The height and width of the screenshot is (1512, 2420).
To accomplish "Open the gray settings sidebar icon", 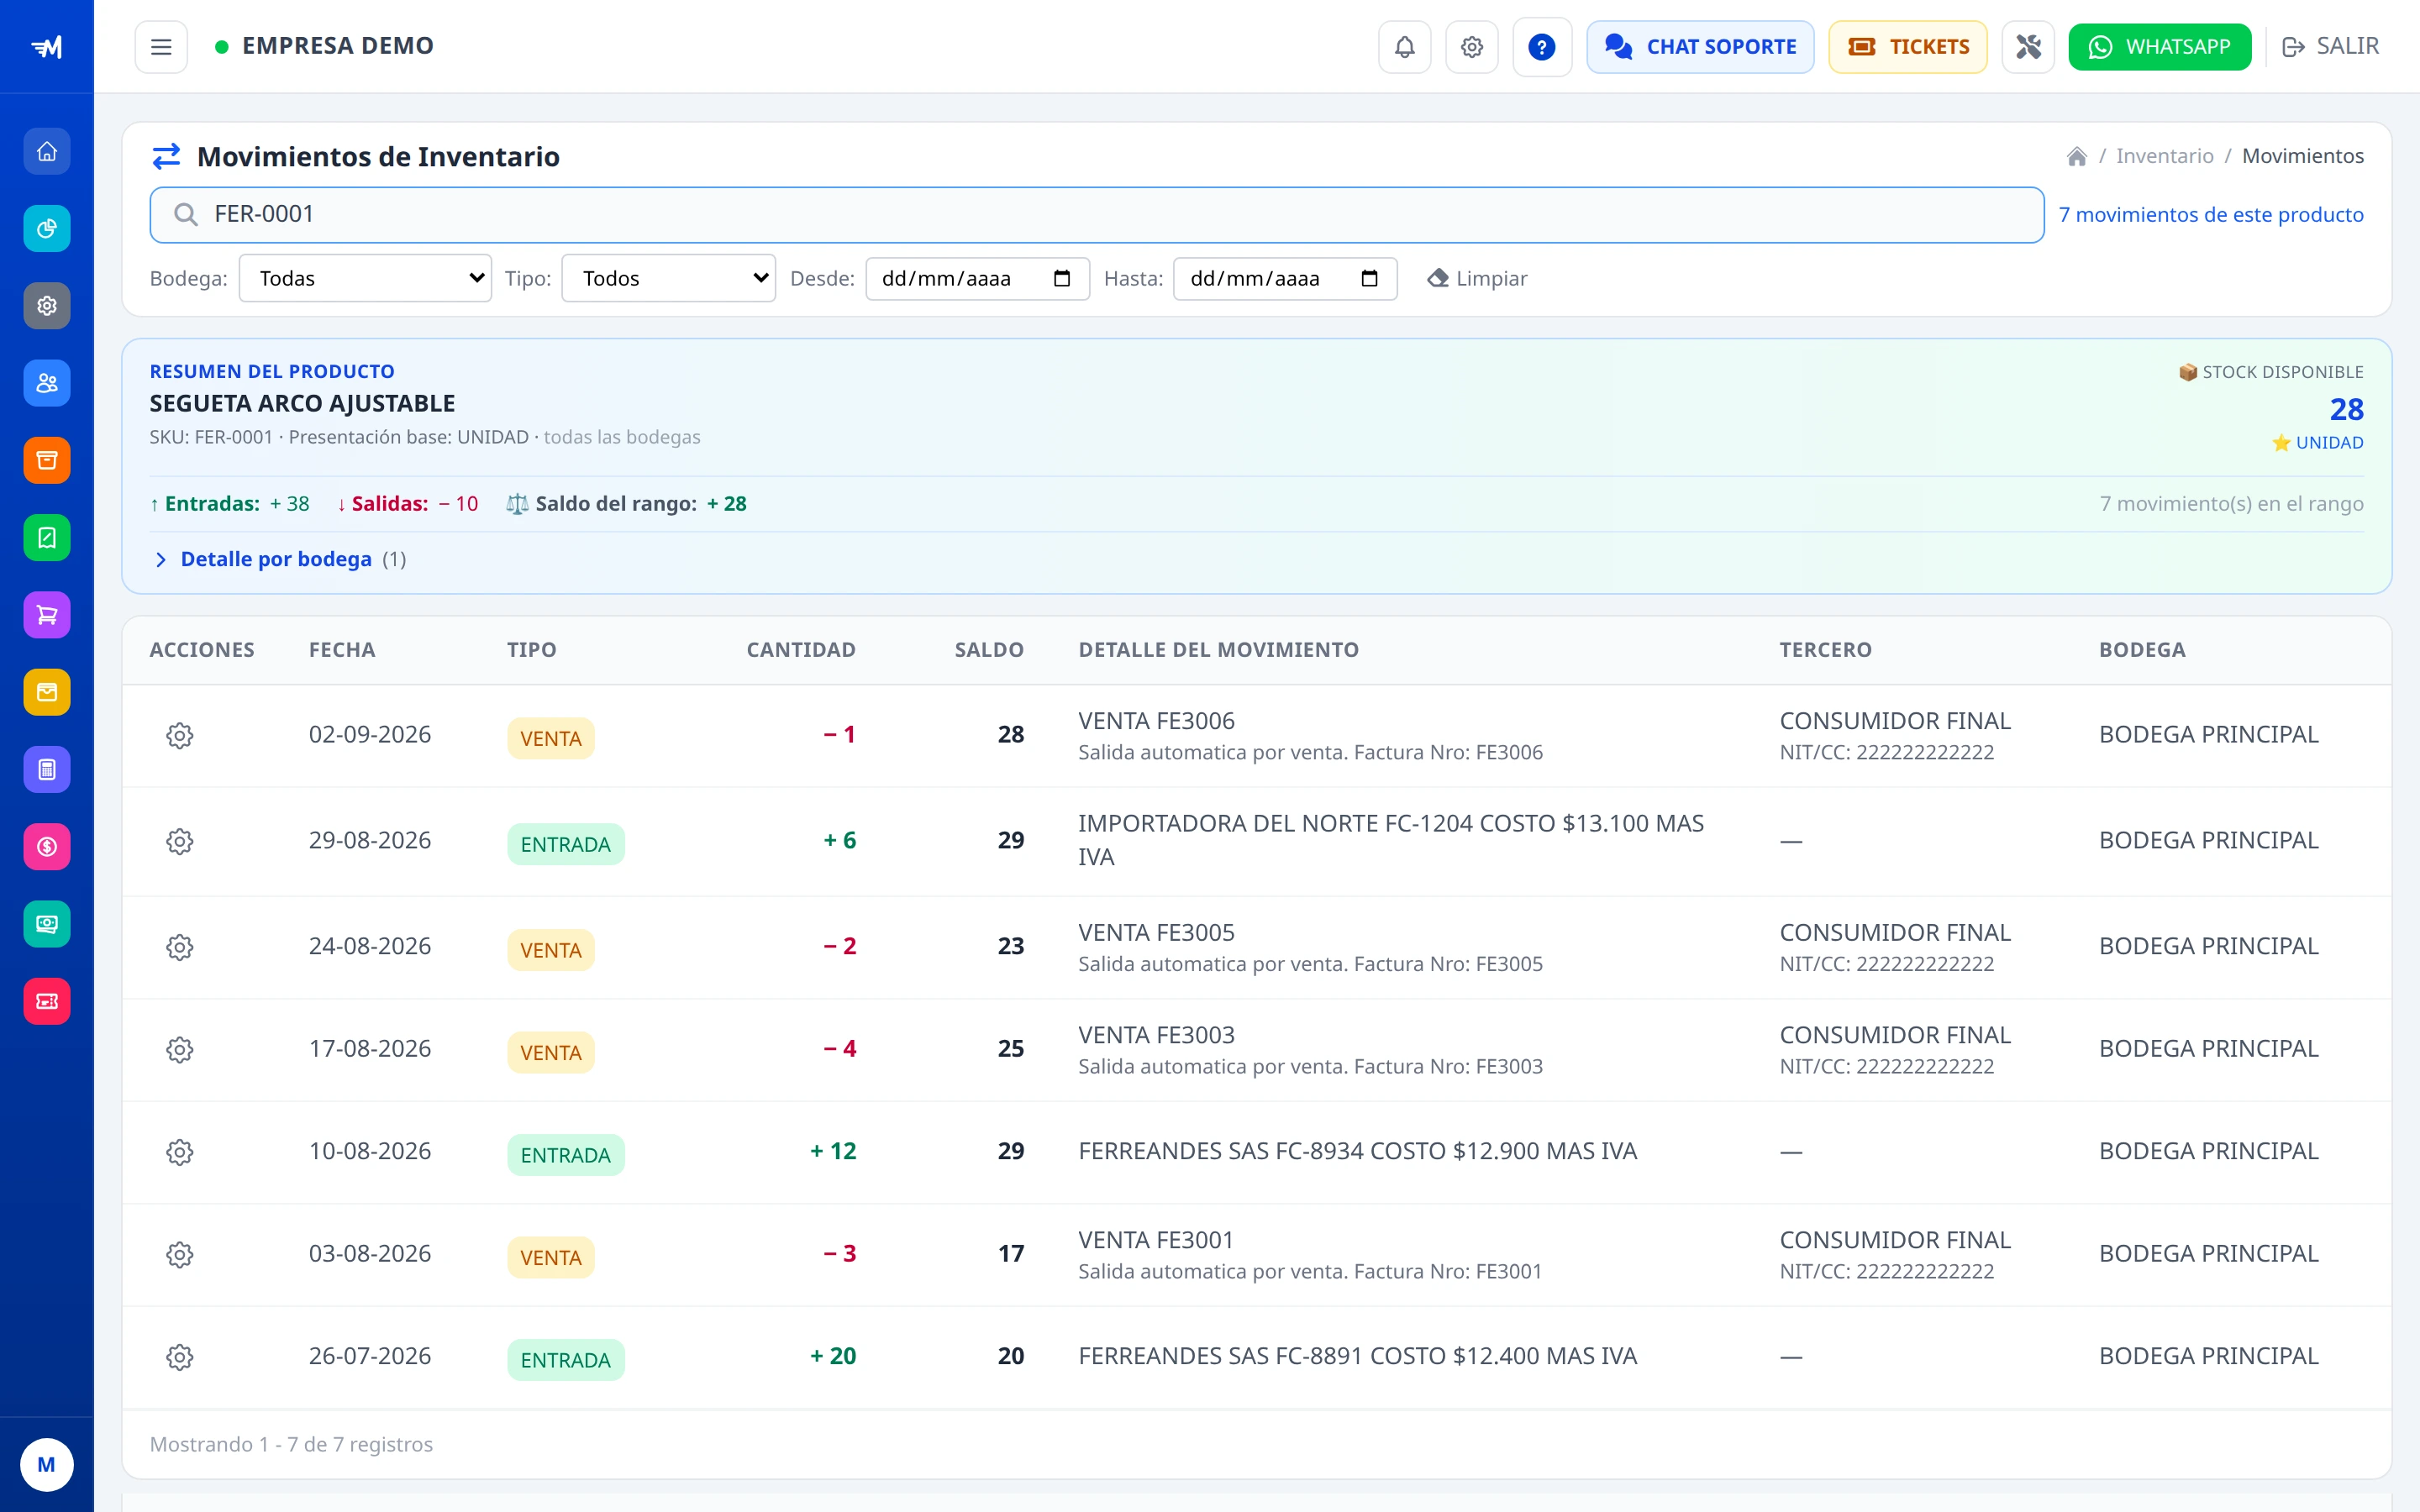I will 47,306.
